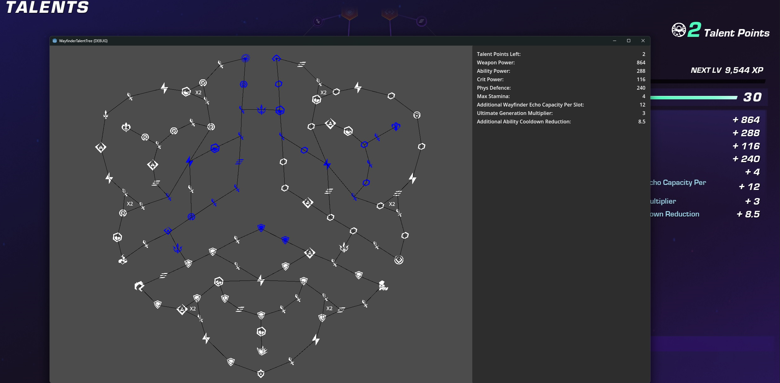Select dimmed speed-lines node in background Talents window

pyautogui.click(x=422, y=21)
